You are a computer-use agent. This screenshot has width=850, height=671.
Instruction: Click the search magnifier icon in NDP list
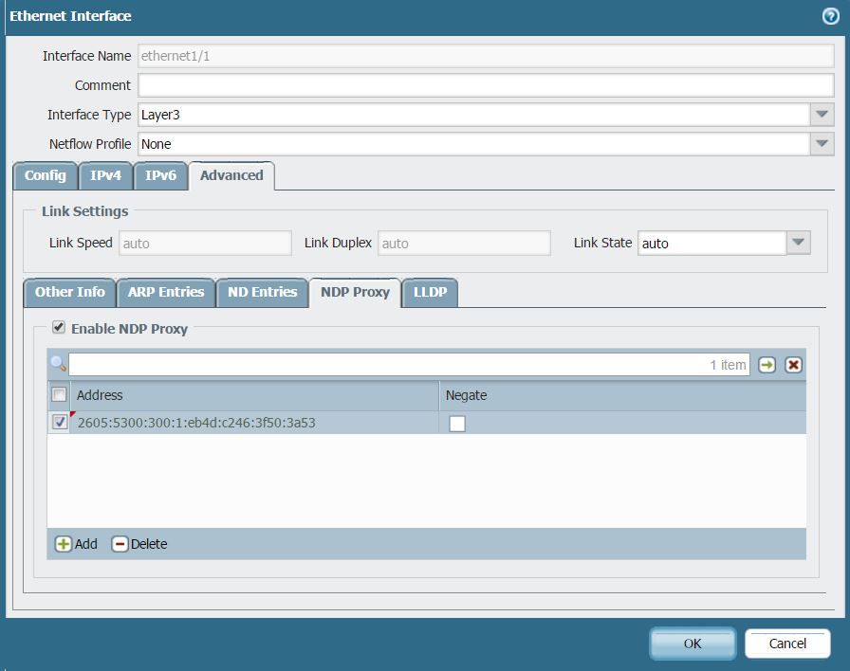pyautogui.click(x=58, y=364)
